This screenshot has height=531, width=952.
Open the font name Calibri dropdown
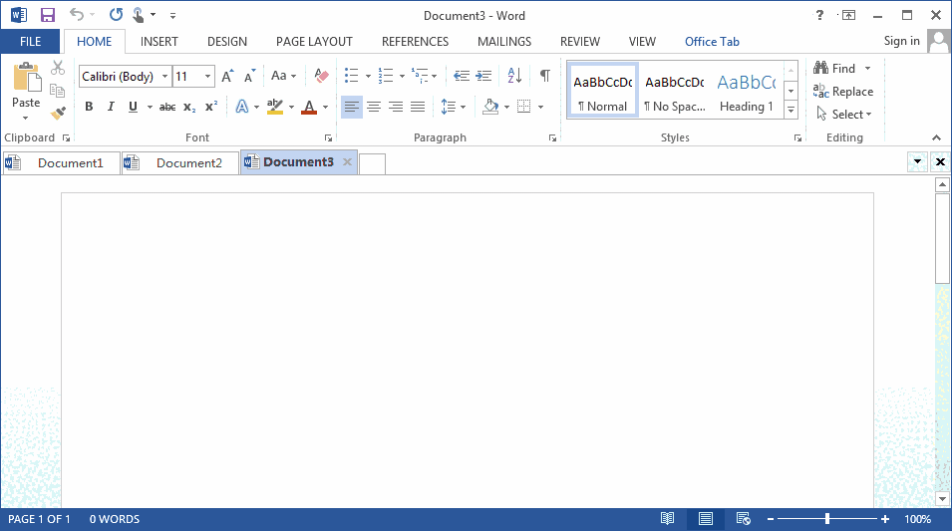163,77
